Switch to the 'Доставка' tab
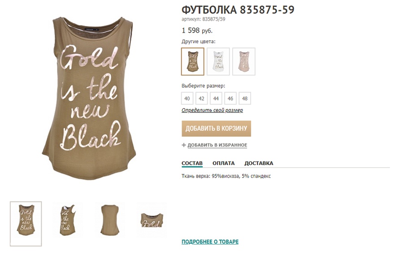The image size is (409, 253). [258, 163]
